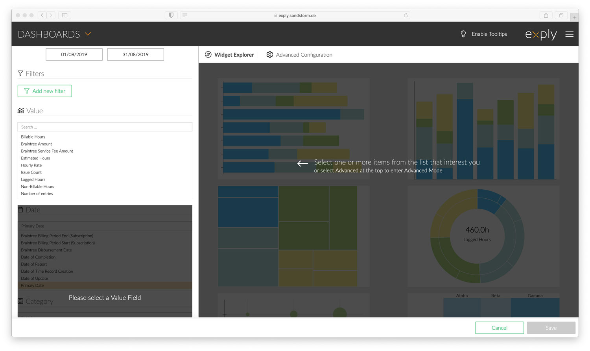Switch to the Advanced Configuration tab
The image size is (590, 351).
[299, 55]
